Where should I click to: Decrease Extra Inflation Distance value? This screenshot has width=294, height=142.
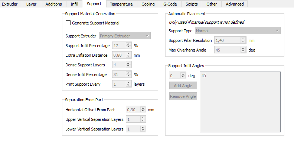click(x=128, y=57)
